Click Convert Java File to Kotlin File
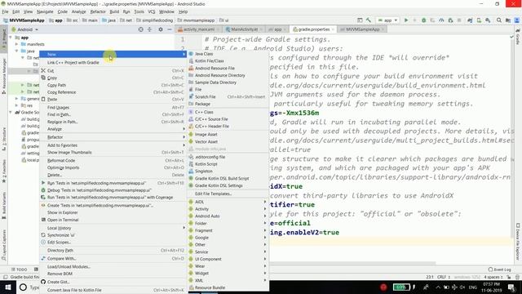522x294 pixels. 113,290
